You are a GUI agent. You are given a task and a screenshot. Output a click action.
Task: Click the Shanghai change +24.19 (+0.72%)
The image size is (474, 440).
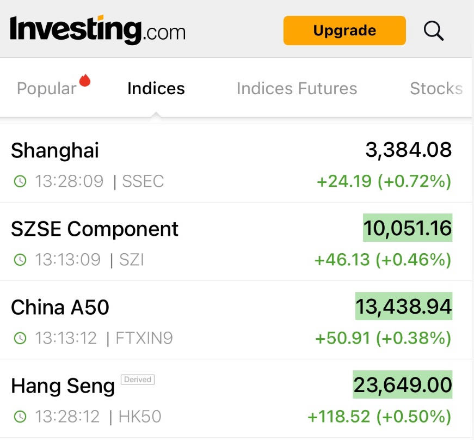384,181
